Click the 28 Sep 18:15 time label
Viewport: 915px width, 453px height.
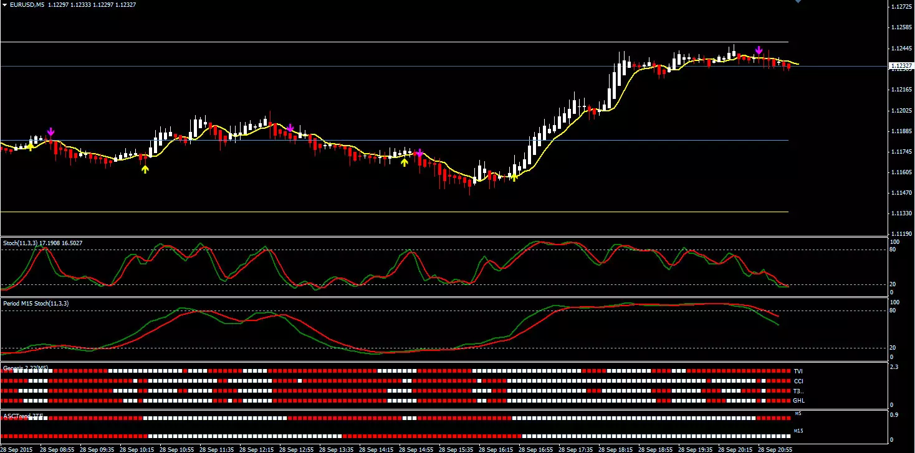(616, 449)
